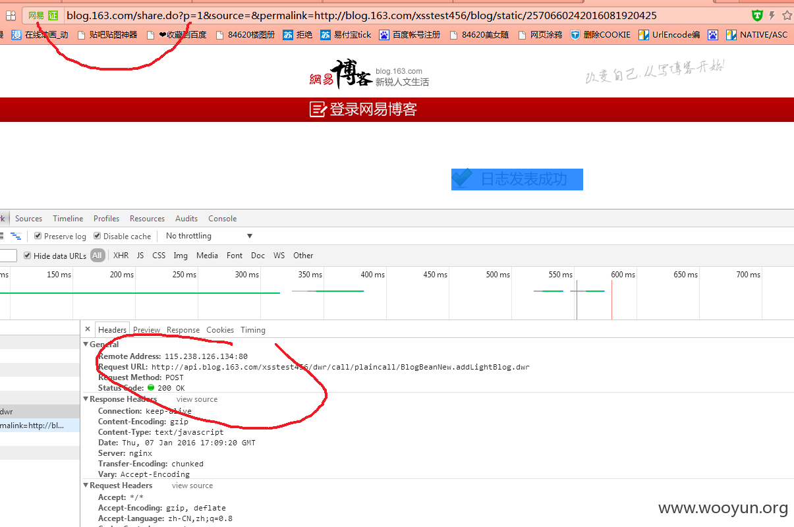This screenshot has width=794, height=527.
Task: Filter requests by XHR
Action: coord(121,256)
